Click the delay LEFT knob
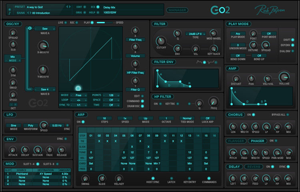 233,179
